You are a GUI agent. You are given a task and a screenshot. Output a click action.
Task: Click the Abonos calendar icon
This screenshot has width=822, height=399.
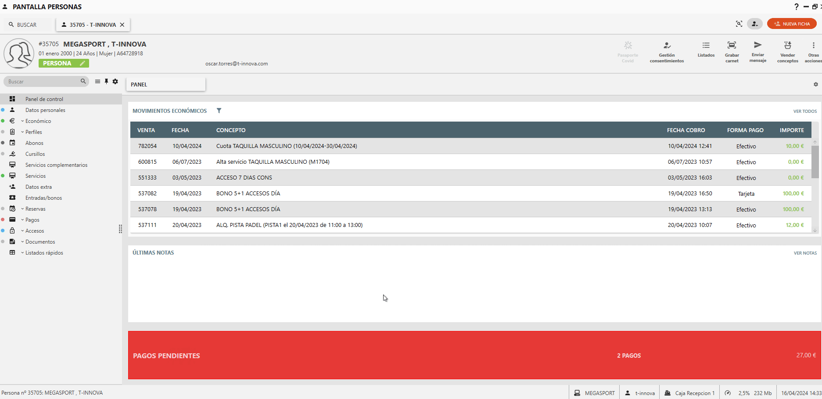[12, 143]
